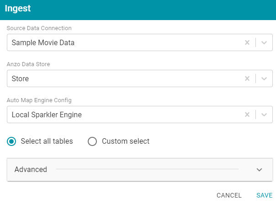Click the Auto Map Engine Config label
Screen dimensions: 276x203
click(x=39, y=100)
